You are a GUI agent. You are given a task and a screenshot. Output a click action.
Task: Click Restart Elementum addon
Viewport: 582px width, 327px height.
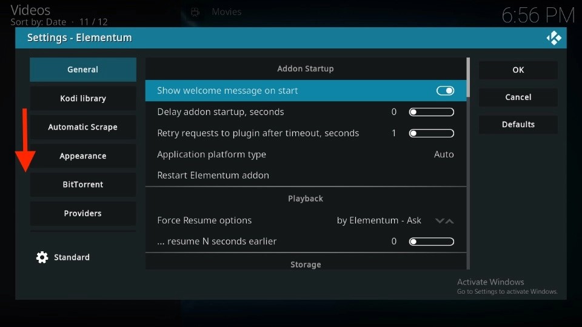coord(306,176)
